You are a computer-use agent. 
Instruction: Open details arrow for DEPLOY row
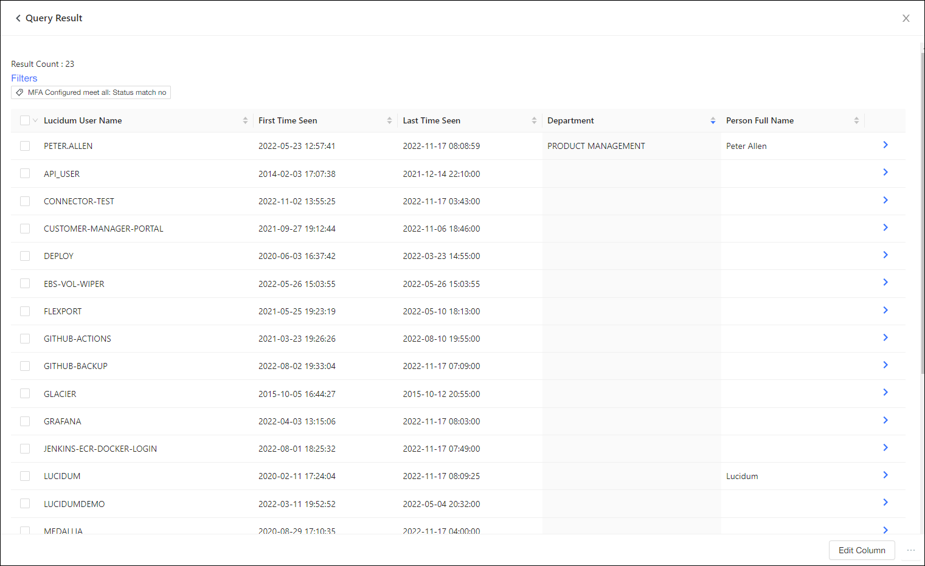885,255
